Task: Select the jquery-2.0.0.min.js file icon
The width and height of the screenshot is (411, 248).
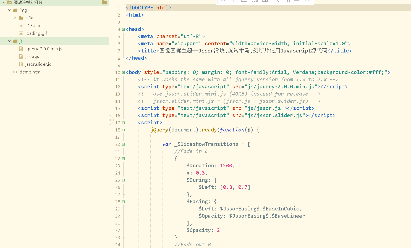Action: [21, 49]
